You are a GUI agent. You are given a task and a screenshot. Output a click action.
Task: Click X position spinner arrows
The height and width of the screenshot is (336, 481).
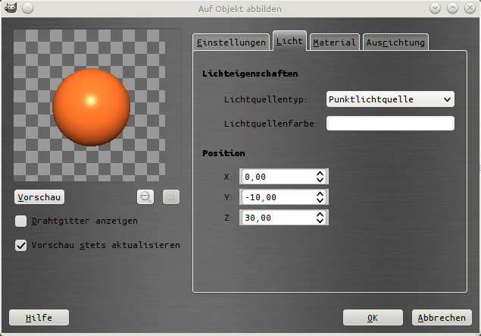pos(320,177)
